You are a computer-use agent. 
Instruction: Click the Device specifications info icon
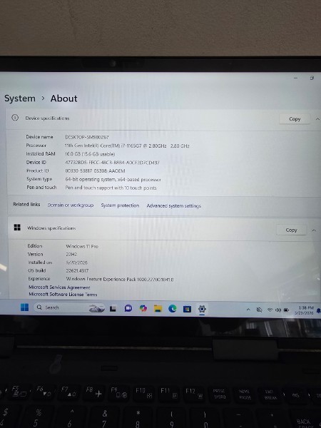(x=15, y=118)
